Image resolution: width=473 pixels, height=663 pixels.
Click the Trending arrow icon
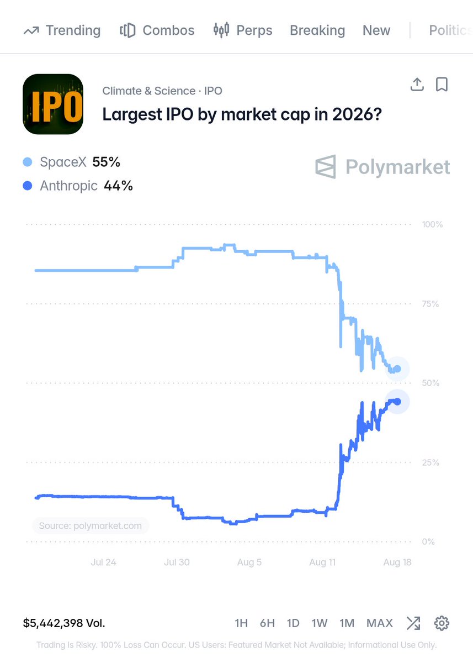pyautogui.click(x=31, y=30)
